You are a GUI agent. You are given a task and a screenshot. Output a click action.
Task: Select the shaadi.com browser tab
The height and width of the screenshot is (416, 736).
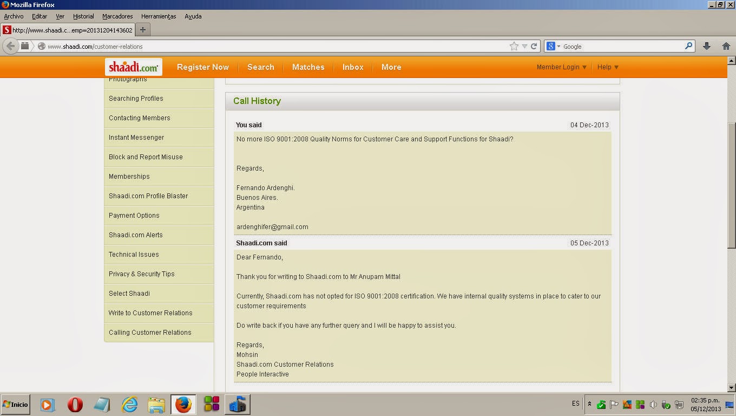68,30
